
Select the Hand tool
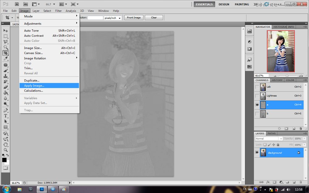click(6, 144)
